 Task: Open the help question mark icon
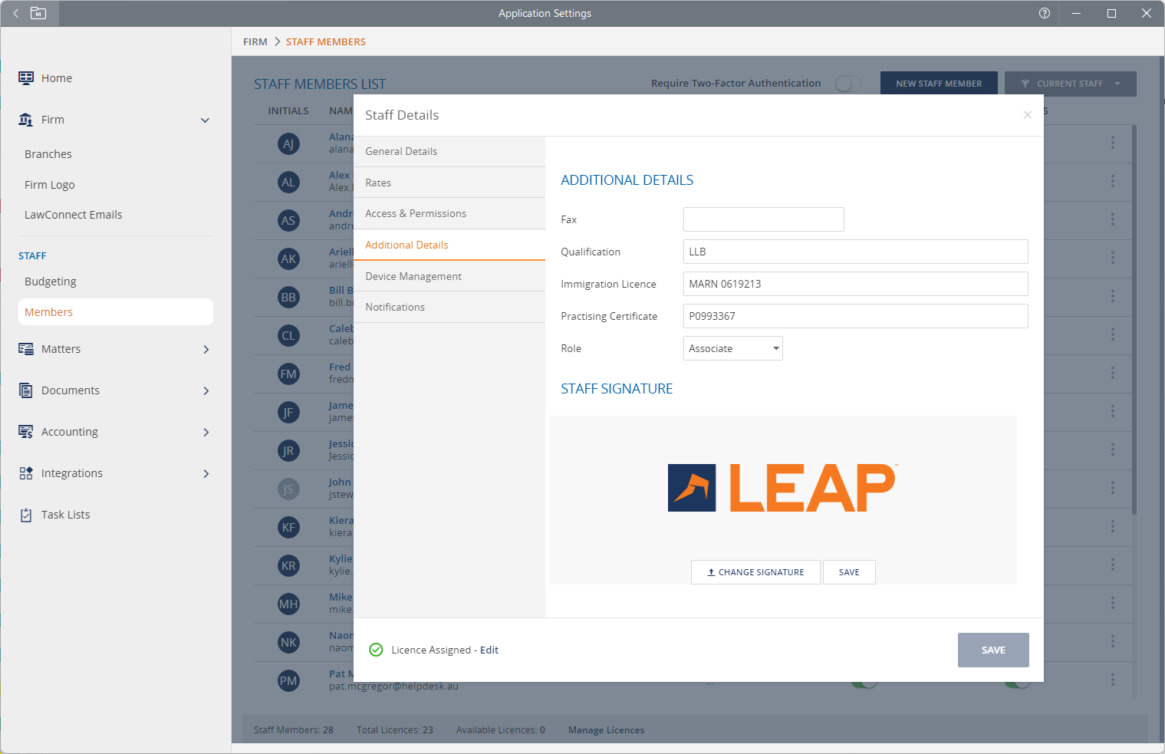1044,13
